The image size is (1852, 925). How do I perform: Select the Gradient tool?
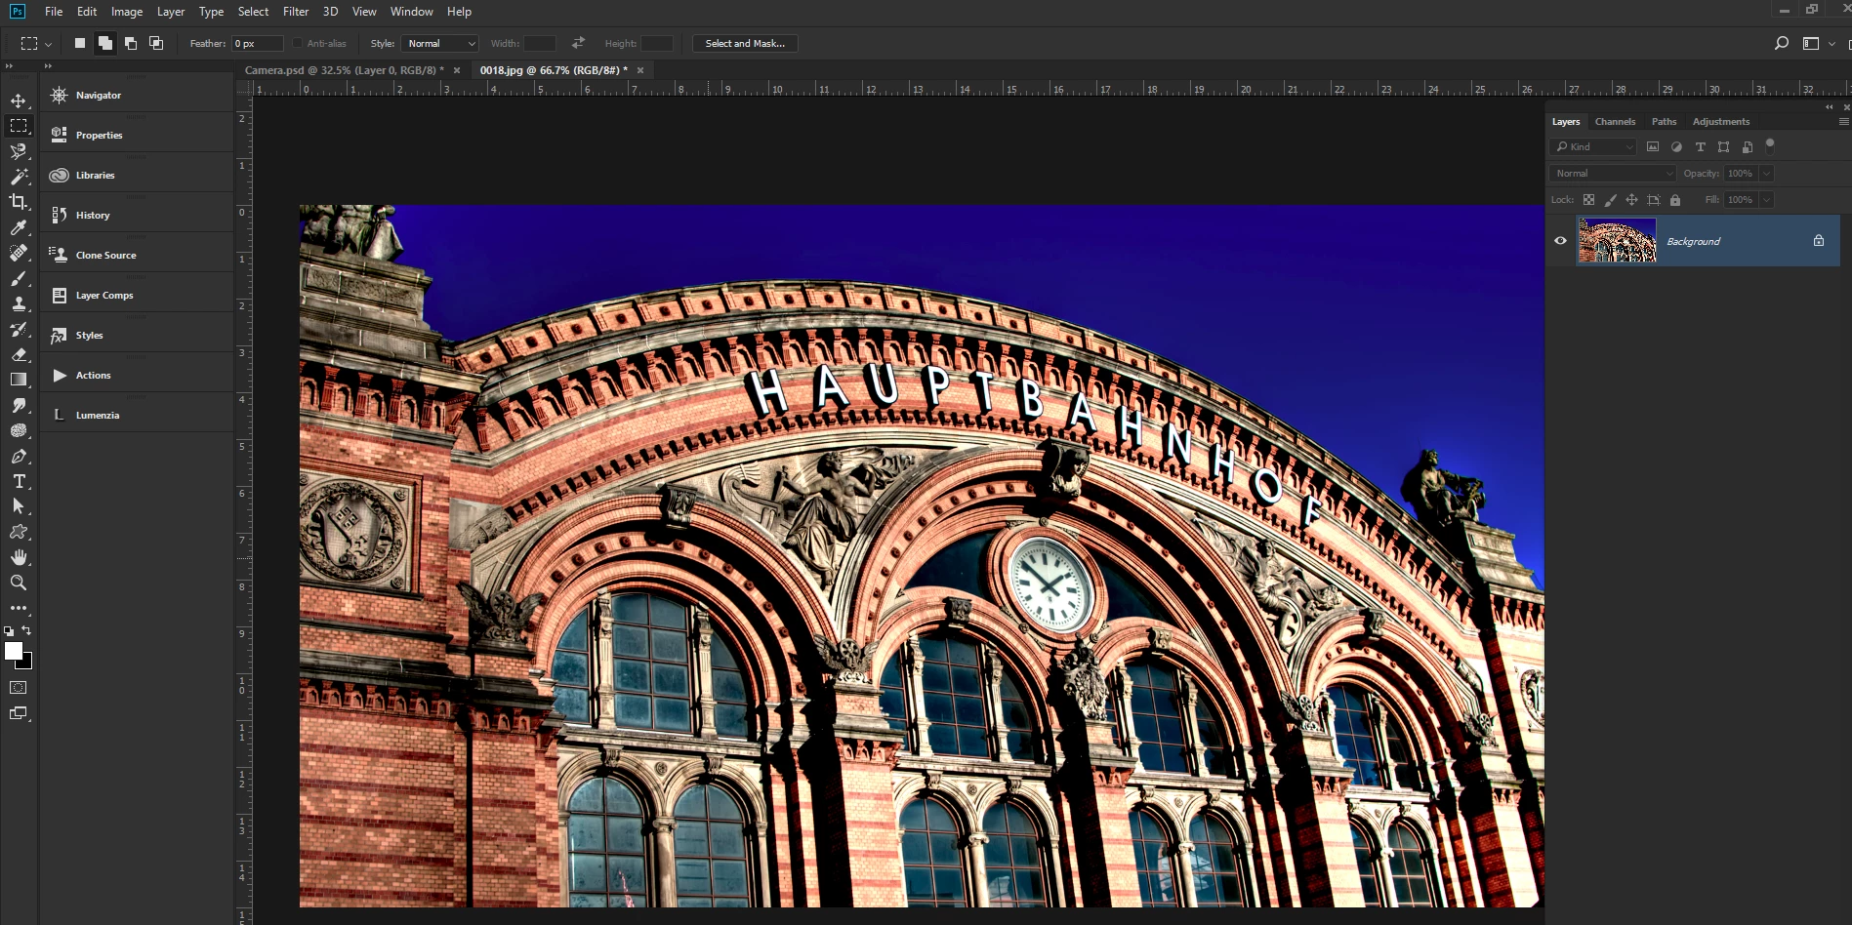tap(19, 380)
